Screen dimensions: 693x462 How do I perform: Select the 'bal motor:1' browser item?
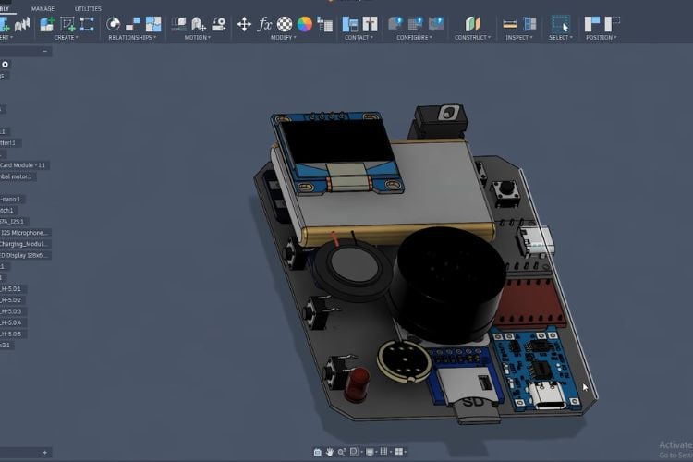(16, 176)
